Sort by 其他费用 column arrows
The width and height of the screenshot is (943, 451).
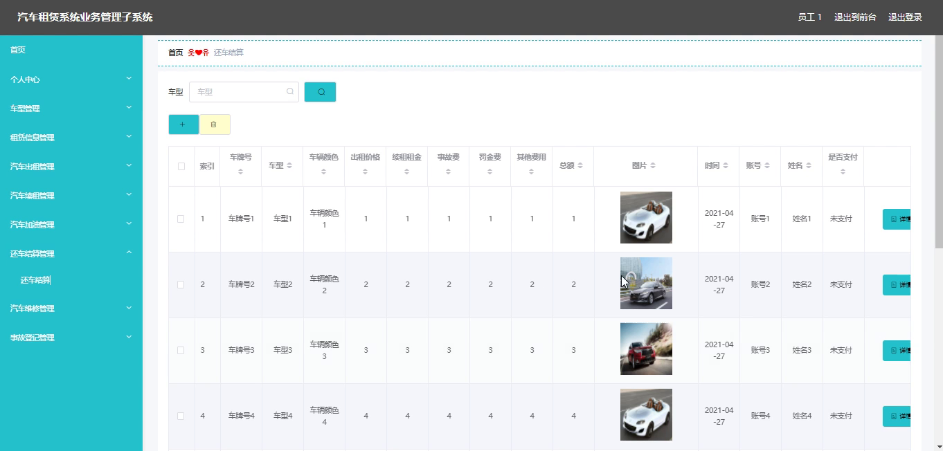pos(531,172)
